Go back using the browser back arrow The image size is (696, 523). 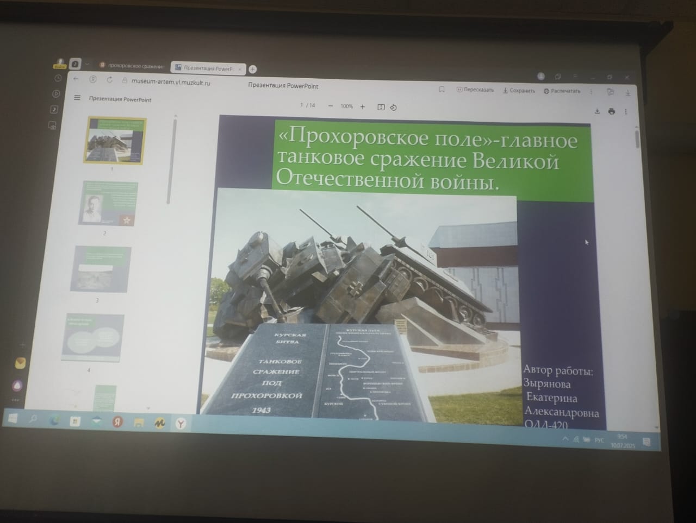tap(76, 79)
